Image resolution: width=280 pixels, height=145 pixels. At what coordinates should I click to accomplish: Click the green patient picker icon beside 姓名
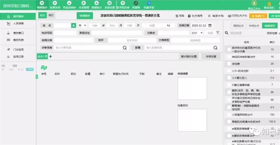(73, 26)
